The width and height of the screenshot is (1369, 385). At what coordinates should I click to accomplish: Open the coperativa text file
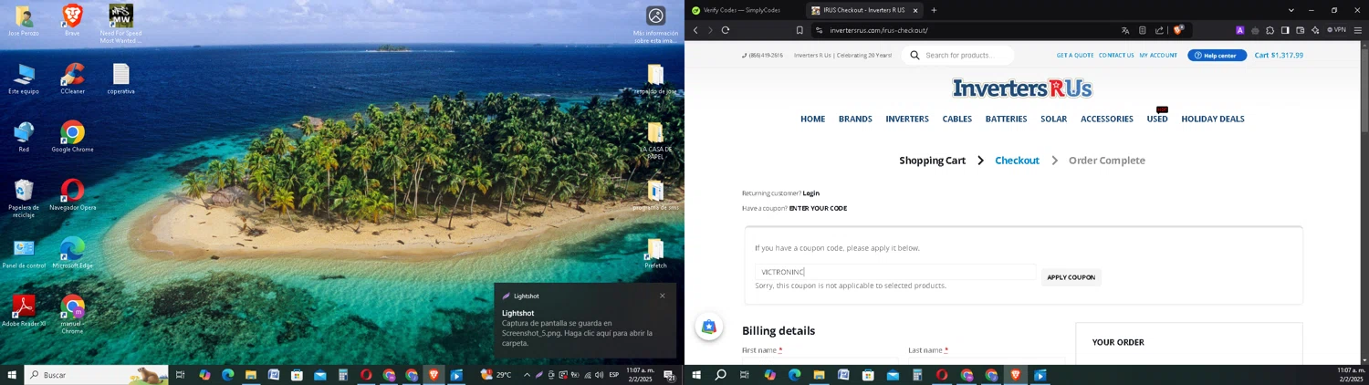[120, 78]
